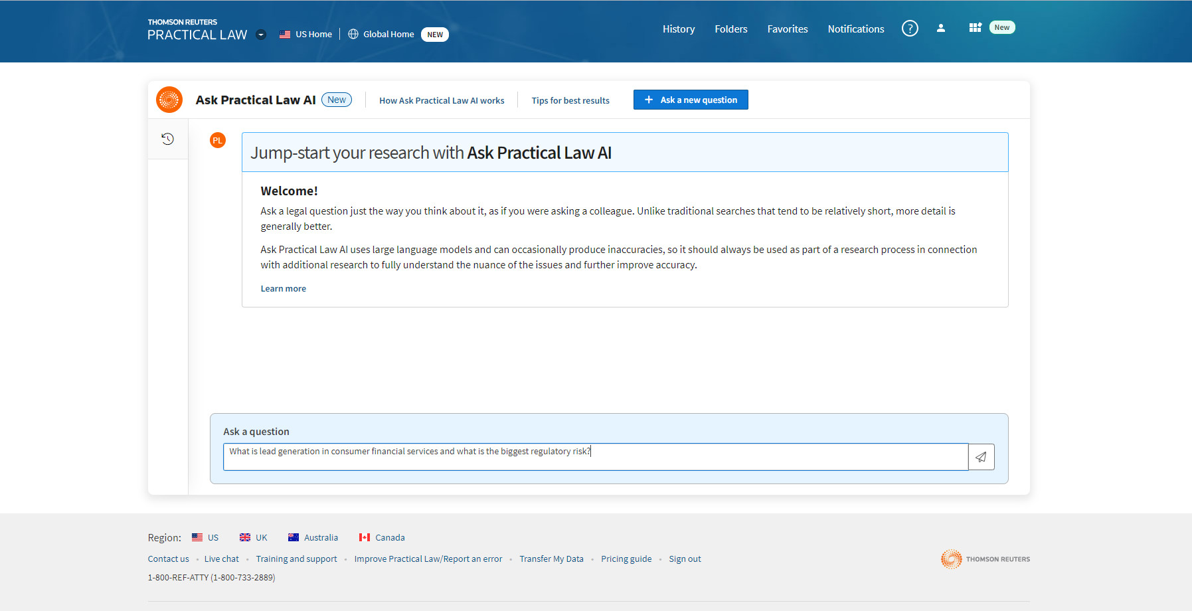Screen dimensions: 1192x611
Task: Select the Australia region link
Action: tap(321, 537)
